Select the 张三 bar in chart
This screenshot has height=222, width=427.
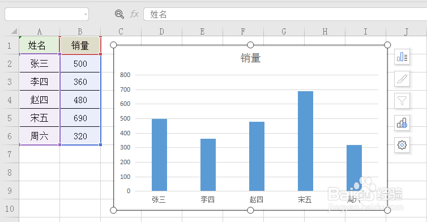pyautogui.click(x=159, y=155)
